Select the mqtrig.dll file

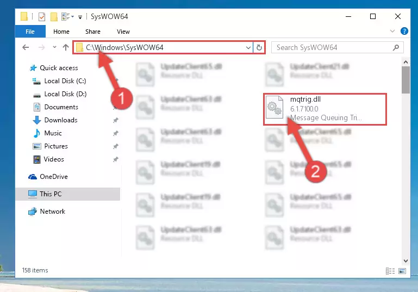(325, 109)
